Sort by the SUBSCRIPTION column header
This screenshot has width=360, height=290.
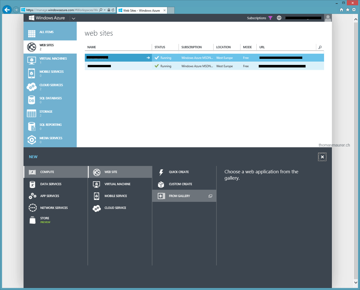[x=191, y=47]
